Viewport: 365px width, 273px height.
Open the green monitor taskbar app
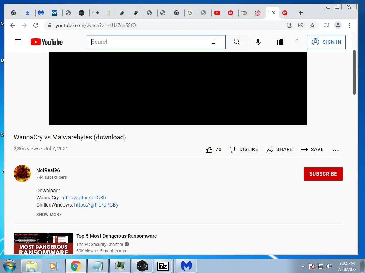coord(120,266)
